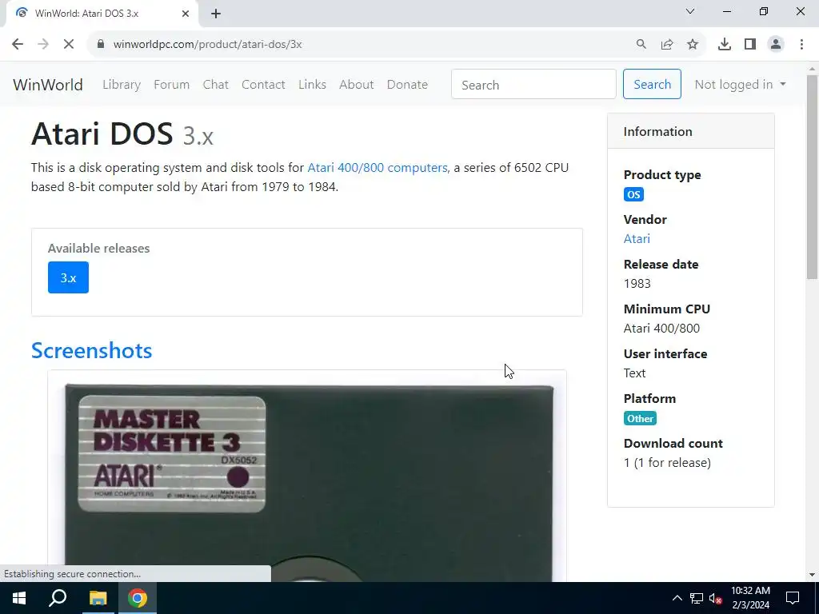Expand the tab search chevron
This screenshot has width=819, height=614.
point(690,11)
